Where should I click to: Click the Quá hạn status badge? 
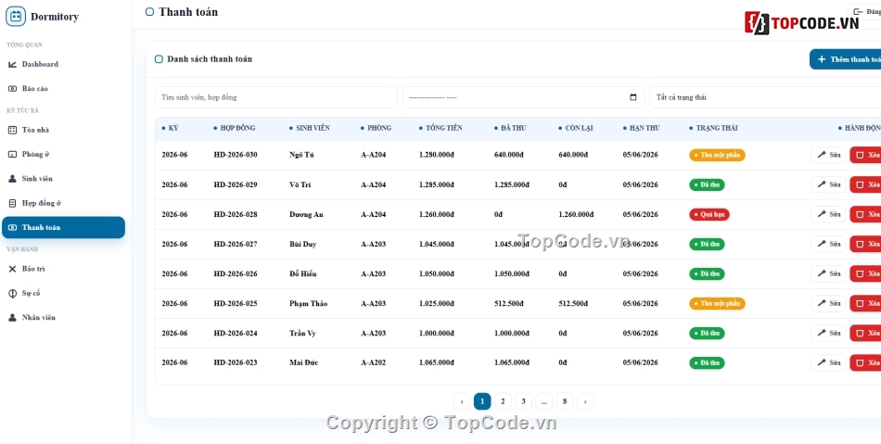709,214
